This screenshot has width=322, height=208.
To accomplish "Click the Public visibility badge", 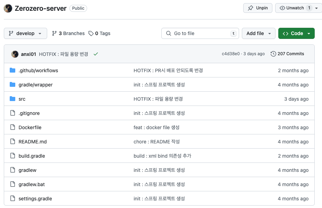I will [x=78, y=8].
